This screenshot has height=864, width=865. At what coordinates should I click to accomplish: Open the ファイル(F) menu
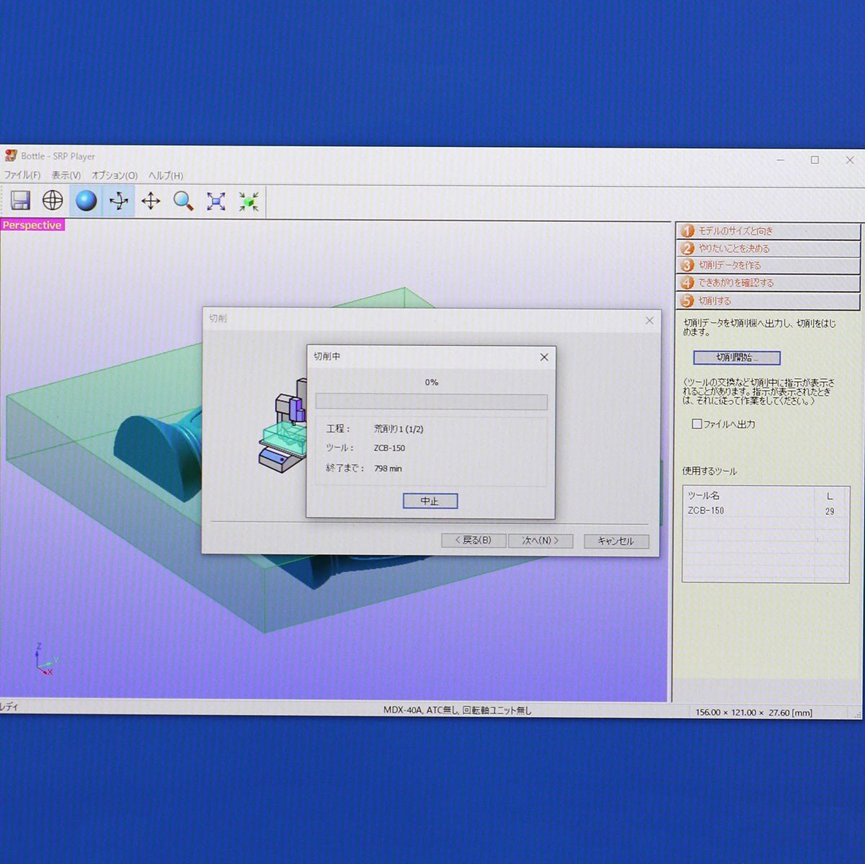pos(22,175)
